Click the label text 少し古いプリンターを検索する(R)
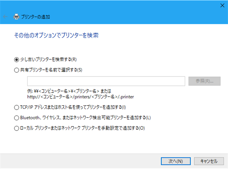This screenshot has height=169, width=228. pos(48,59)
